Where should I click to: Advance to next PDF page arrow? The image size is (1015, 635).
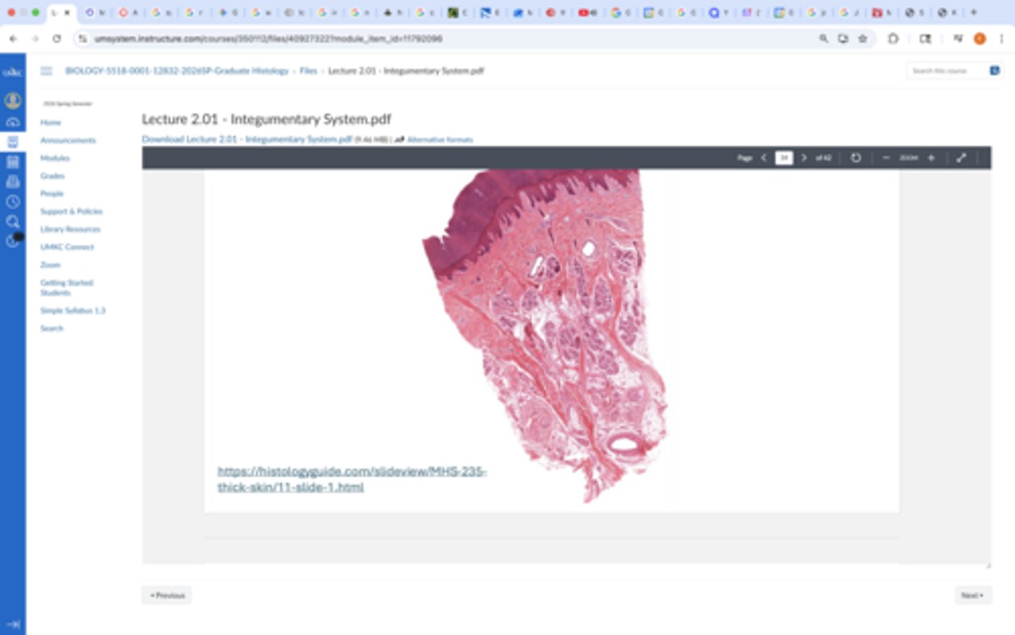[x=804, y=158]
